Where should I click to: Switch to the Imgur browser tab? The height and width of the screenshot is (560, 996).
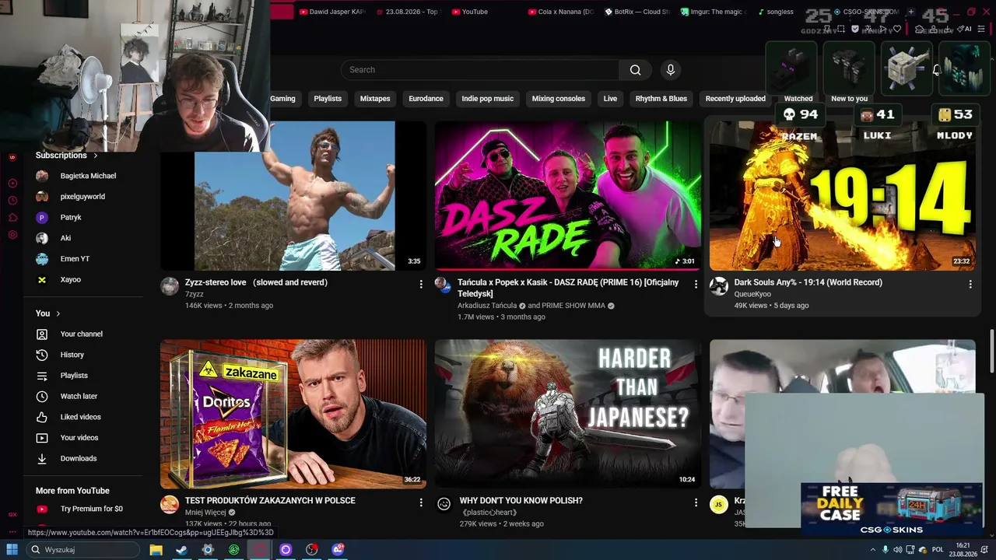click(713, 12)
